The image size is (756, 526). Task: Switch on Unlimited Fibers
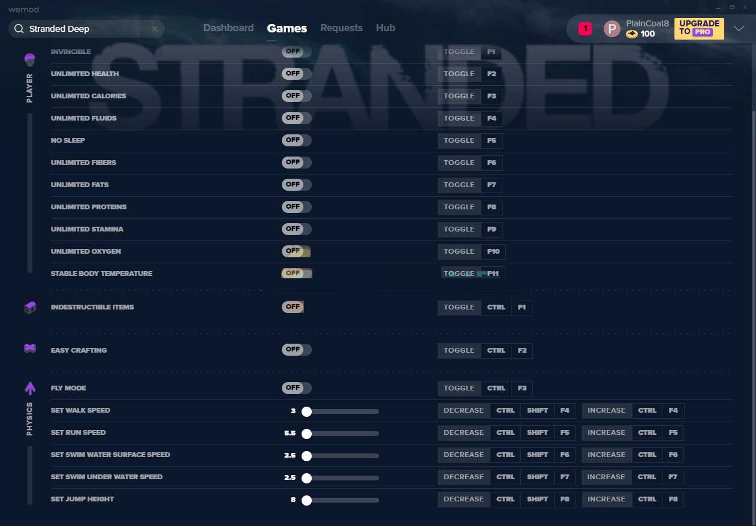point(297,163)
